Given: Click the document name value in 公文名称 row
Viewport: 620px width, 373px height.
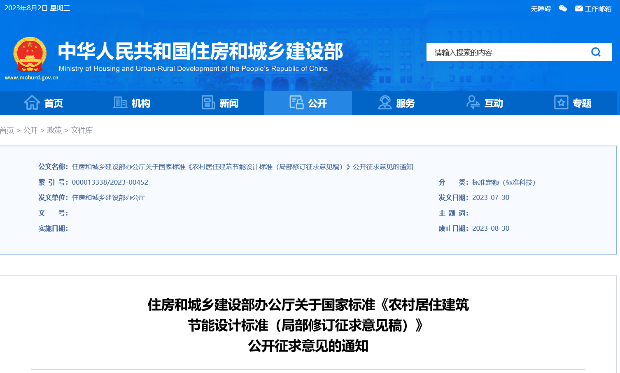Looking at the screenshot, I should coord(242,167).
